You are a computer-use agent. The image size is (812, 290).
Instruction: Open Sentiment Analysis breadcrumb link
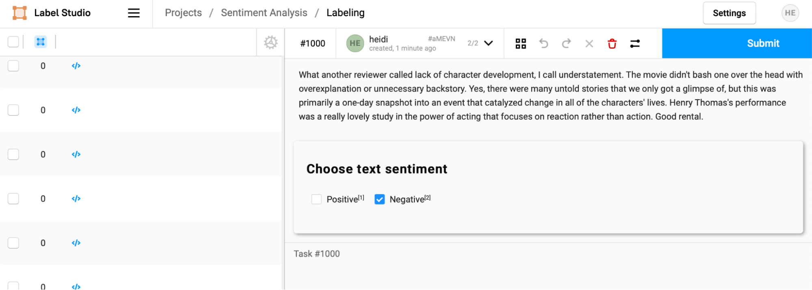[x=264, y=13]
